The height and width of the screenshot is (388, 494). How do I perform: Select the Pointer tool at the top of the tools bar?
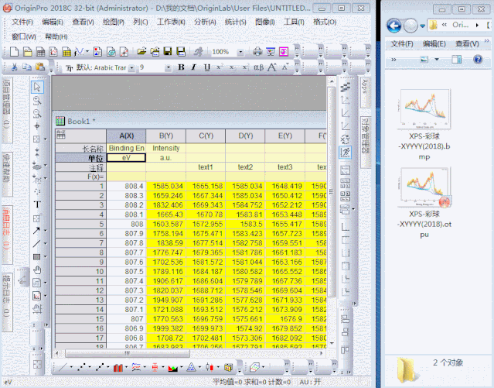tap(37, 86)
